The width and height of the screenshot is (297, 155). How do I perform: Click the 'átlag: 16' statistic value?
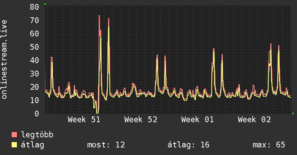tap(189, 145)
